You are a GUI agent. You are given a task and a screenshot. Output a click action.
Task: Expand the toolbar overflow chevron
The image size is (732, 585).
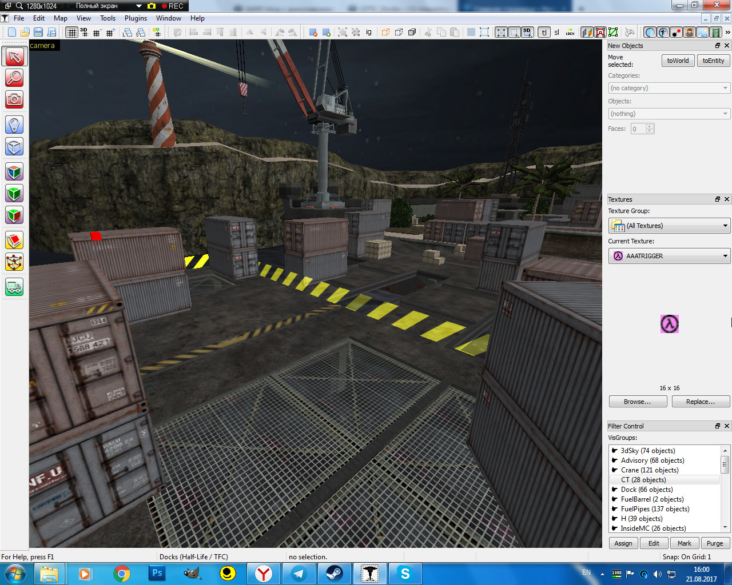[727, 32]
